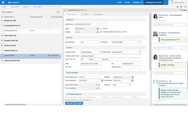Open the keyword list icon next to Status
Image resolution: width=188 pixels, height=117 pixels.
click(x=97, y=29)
